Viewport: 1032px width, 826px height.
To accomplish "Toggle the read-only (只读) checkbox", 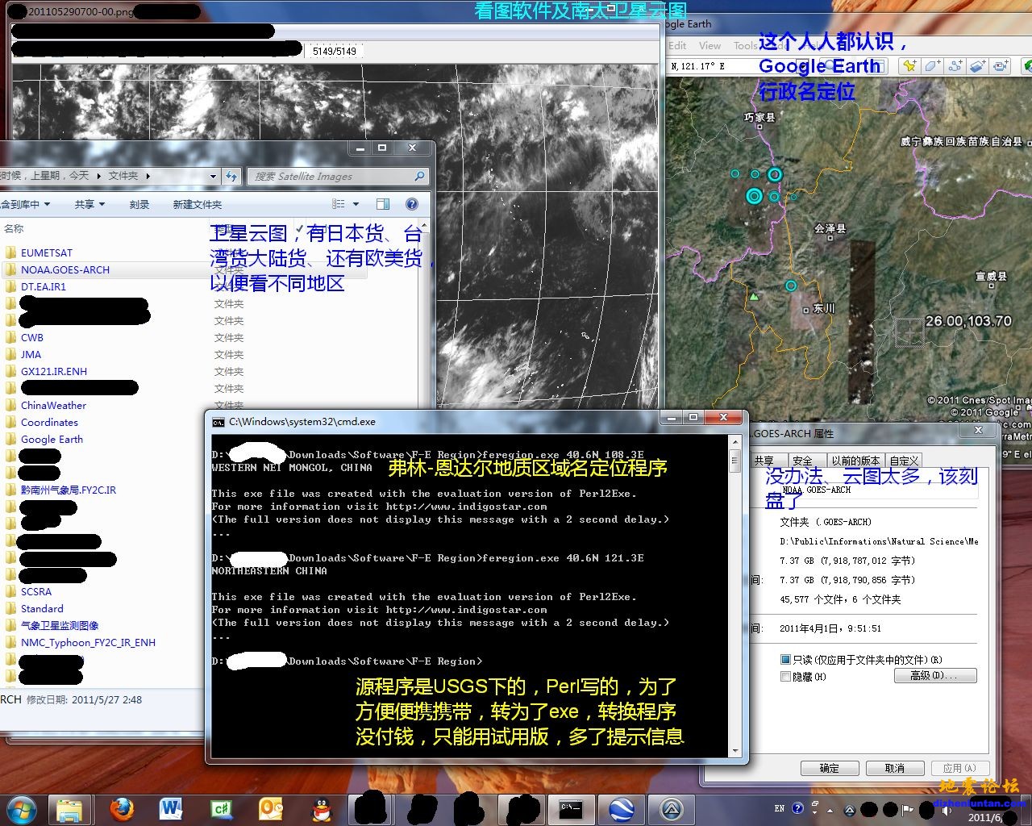I will coord(785,660).
